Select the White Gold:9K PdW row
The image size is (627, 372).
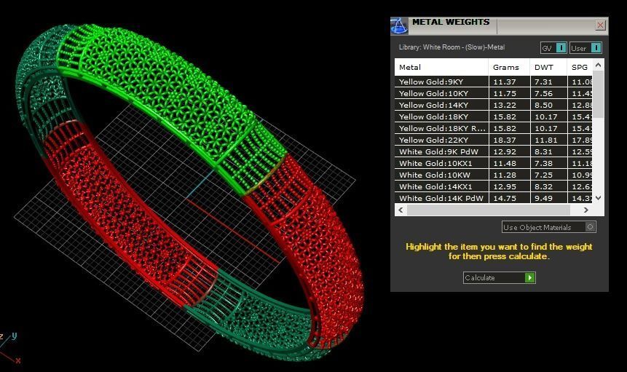(494, 151)
